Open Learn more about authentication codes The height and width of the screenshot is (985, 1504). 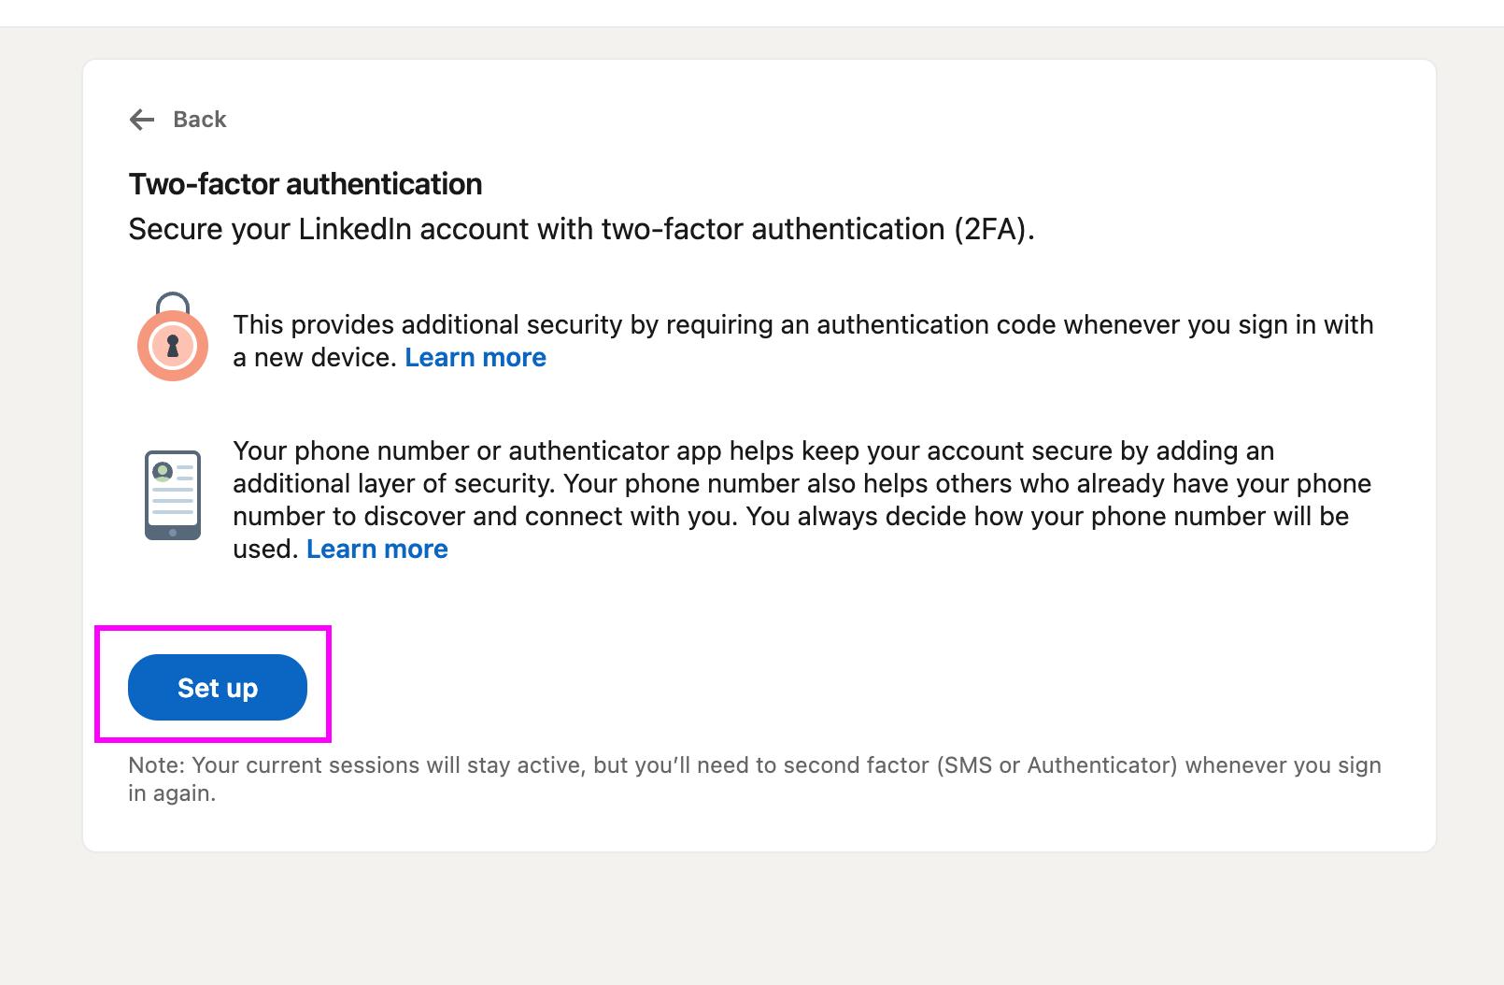475,357
